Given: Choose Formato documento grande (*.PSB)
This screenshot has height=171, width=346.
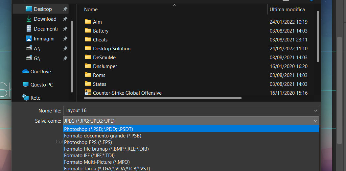Looking at the screenshot, I should point(191,136).
